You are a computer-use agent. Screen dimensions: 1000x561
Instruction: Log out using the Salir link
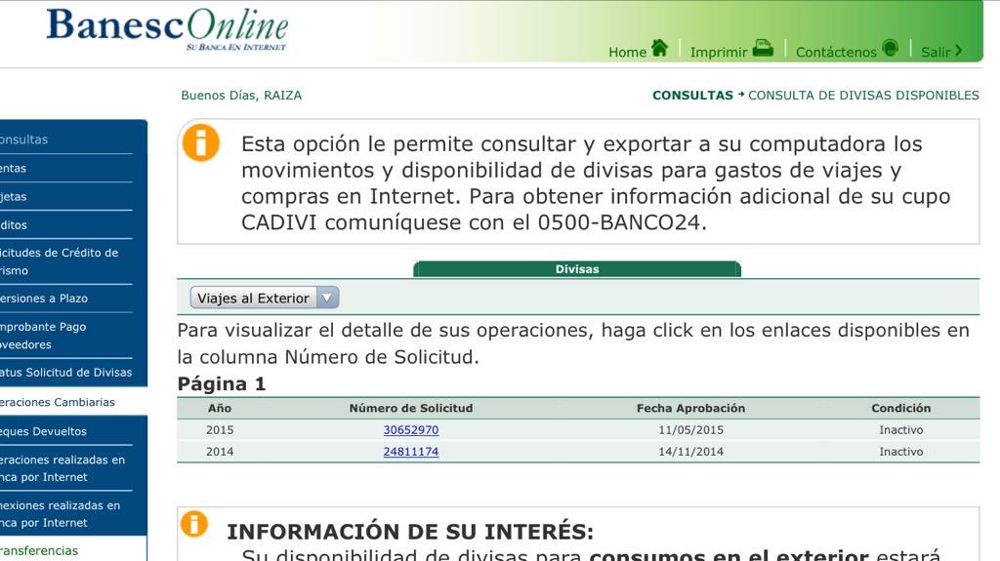(936, 53)
